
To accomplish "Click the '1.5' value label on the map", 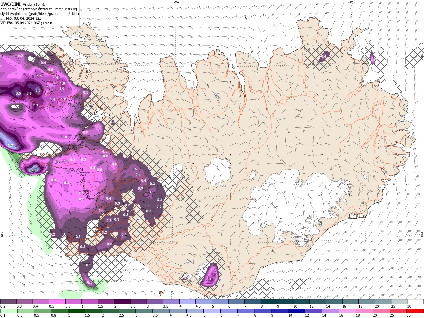I will (x=39, y=76).
